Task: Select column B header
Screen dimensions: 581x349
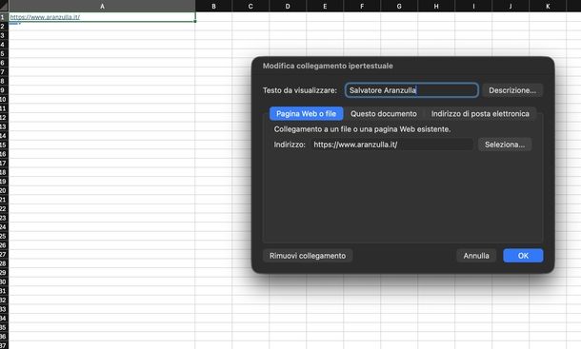Action: tap(213, 6)
